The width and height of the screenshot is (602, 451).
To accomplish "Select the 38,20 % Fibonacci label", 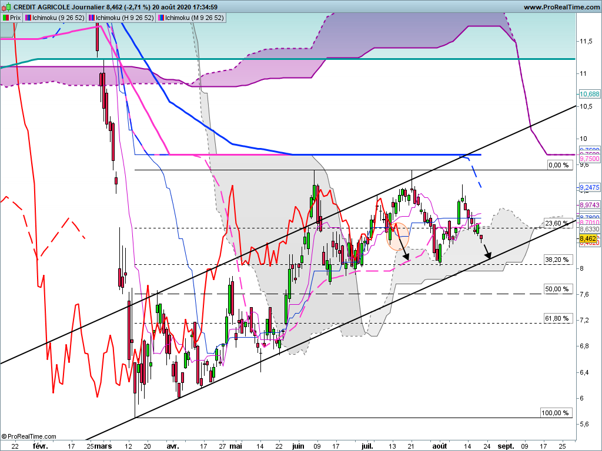I will 557,260.
